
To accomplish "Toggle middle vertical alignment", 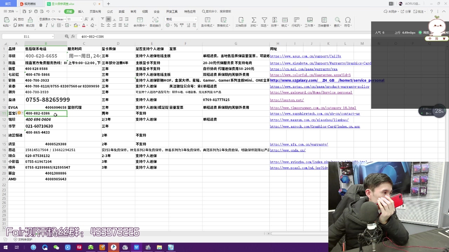I will pos(108,19).
